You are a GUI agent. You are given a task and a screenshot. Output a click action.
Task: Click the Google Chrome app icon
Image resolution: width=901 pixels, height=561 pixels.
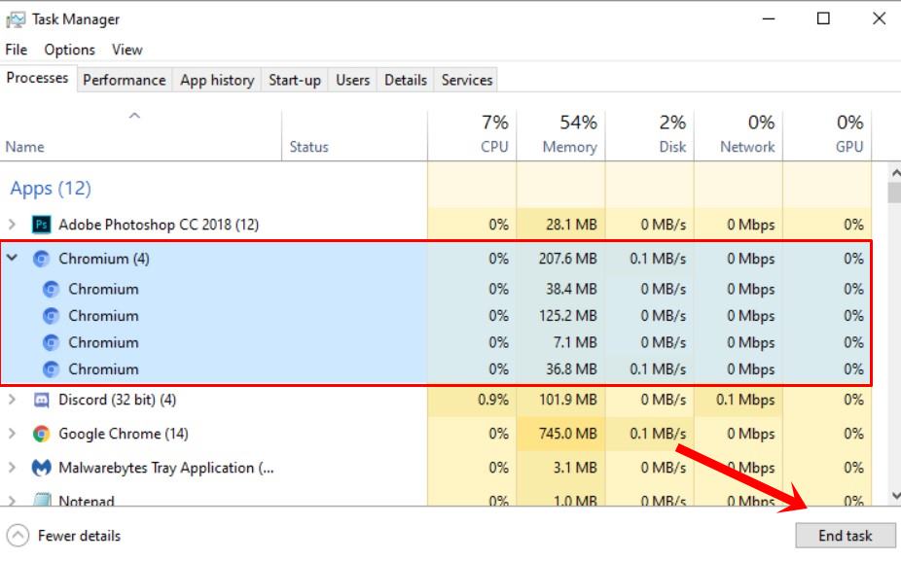pyautogui.click(x=41, y=434)
